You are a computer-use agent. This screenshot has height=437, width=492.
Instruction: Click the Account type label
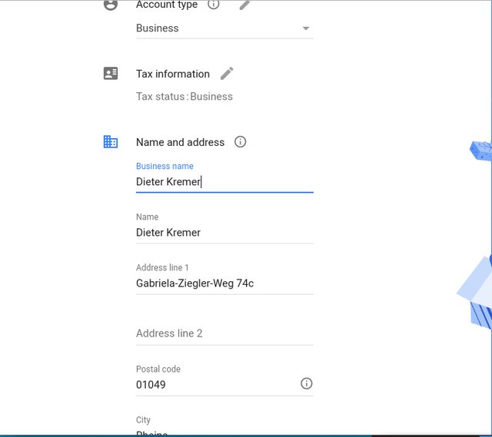167,5
